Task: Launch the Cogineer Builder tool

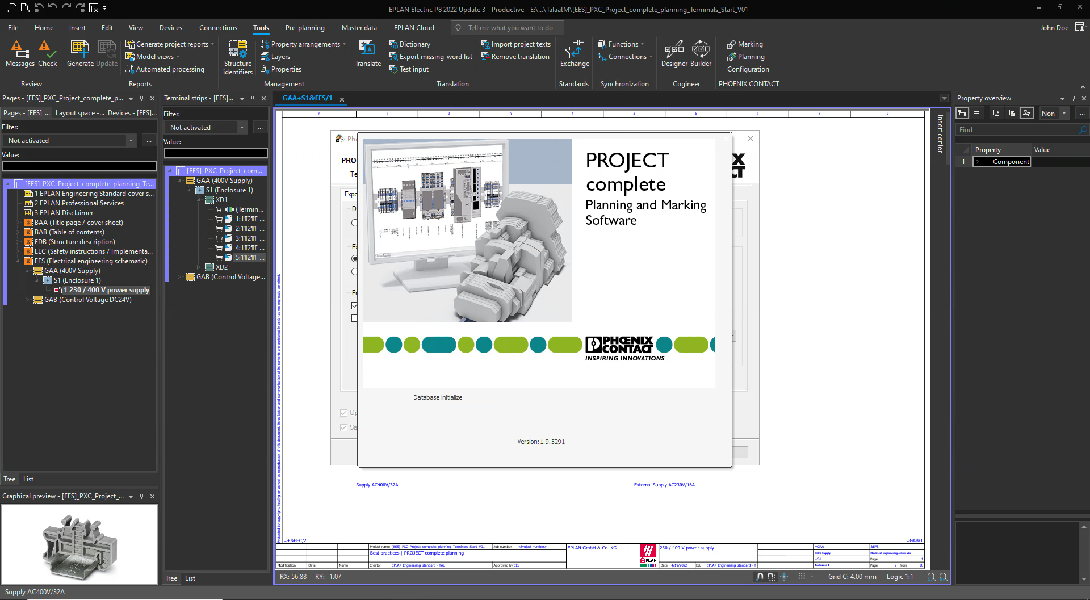Action: [x=701, y=53]
